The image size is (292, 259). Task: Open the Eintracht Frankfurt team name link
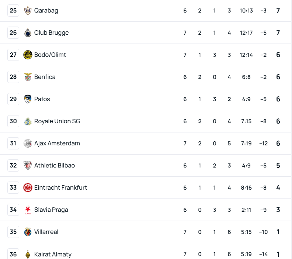pos(60,188)
